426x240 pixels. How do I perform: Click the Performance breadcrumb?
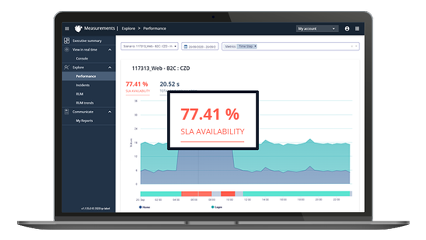[x=154, y=29]
